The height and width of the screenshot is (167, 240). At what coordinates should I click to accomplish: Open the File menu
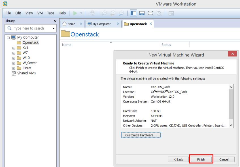8,13
